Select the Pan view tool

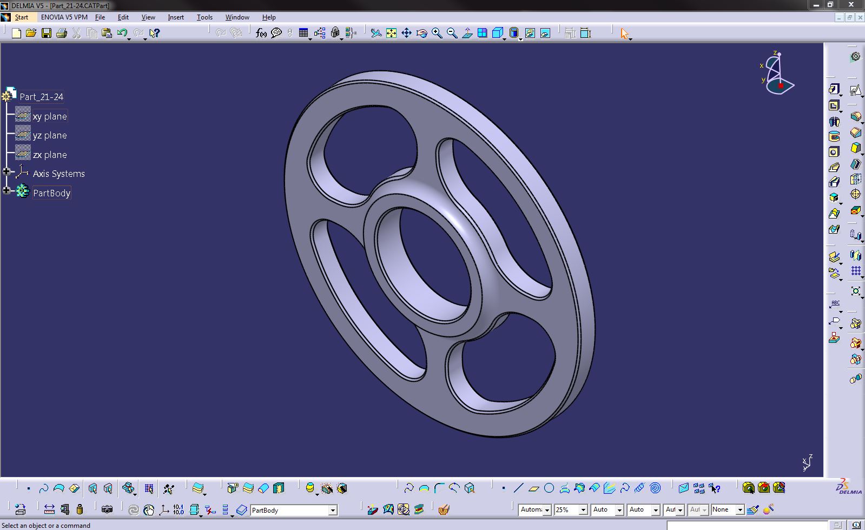click(406, 33)
